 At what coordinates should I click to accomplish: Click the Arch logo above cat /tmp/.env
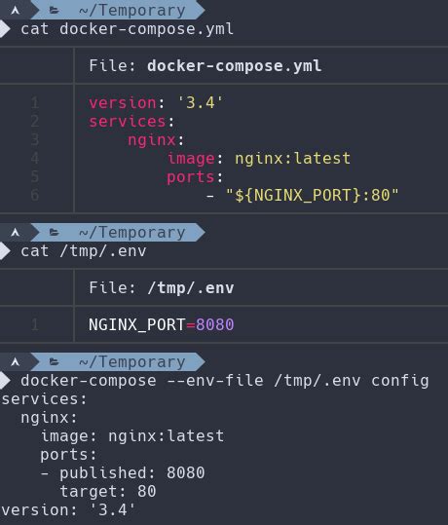(x=15, y=232)
